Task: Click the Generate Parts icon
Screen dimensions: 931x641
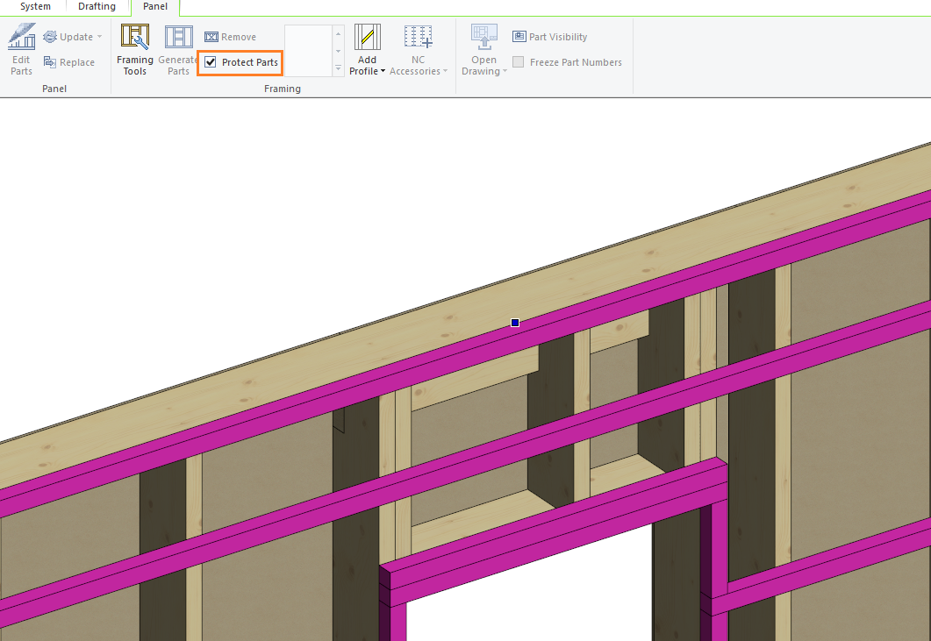Action: (x=178, y=39)
